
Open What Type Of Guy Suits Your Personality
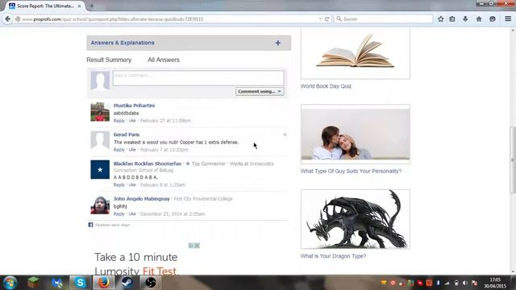point(351,171)
